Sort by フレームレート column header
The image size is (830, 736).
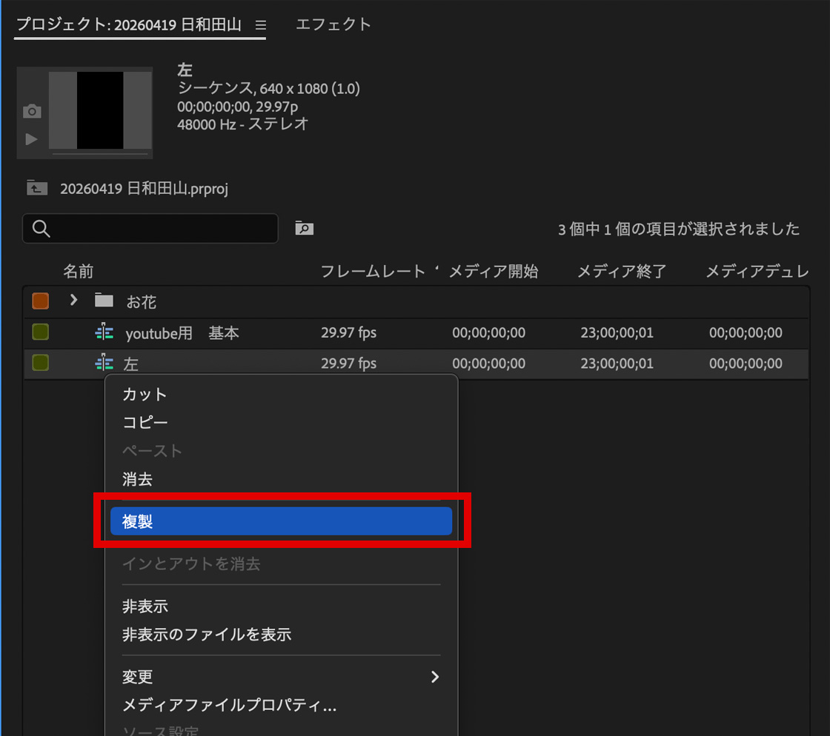click(373, 271)
